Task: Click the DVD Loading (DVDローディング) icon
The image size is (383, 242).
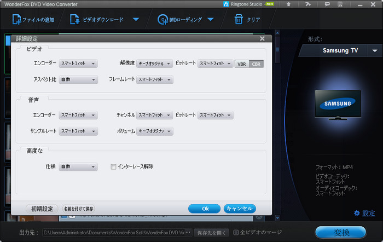Action: pos(163,20)
